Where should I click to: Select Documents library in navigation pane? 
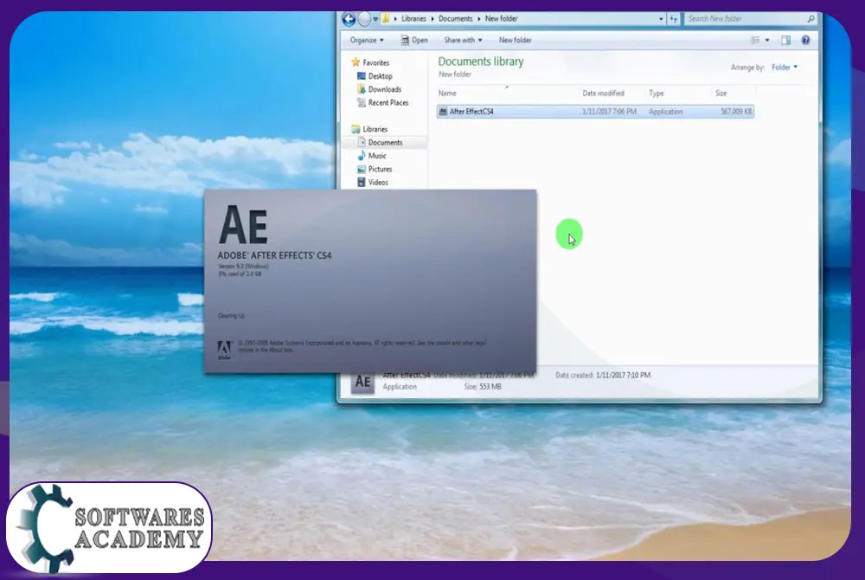(385, 142)
